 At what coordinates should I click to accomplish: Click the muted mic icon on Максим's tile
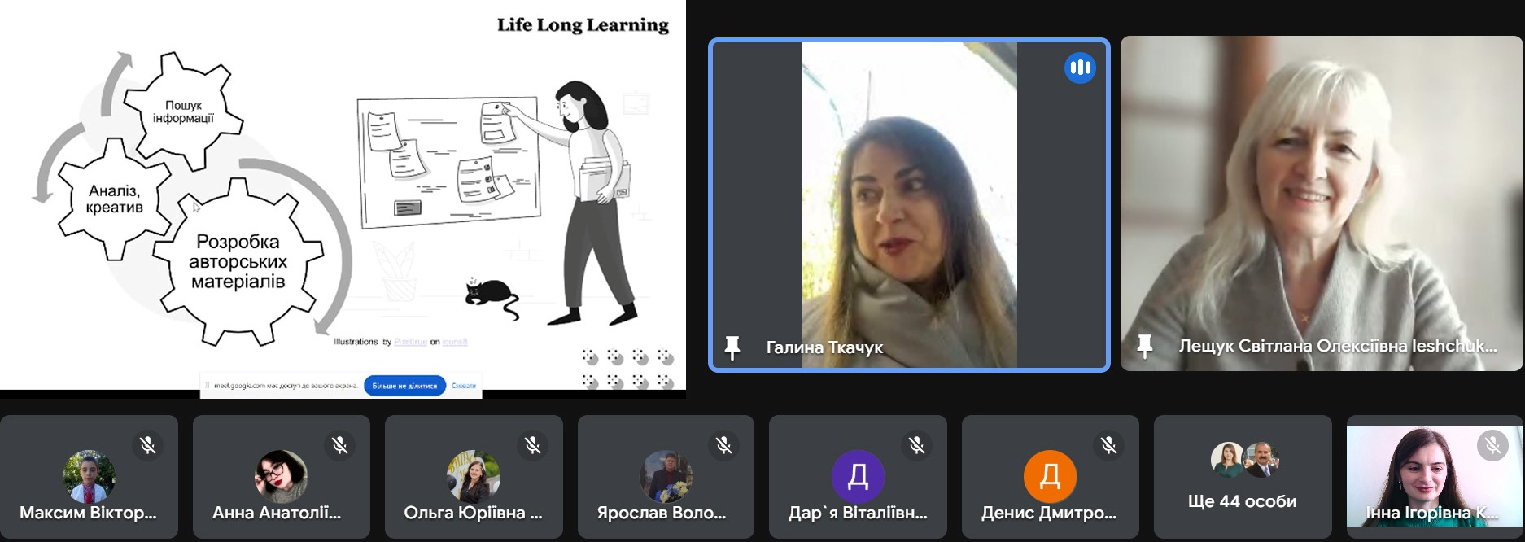pyautogui.click(x=147, y=445)
